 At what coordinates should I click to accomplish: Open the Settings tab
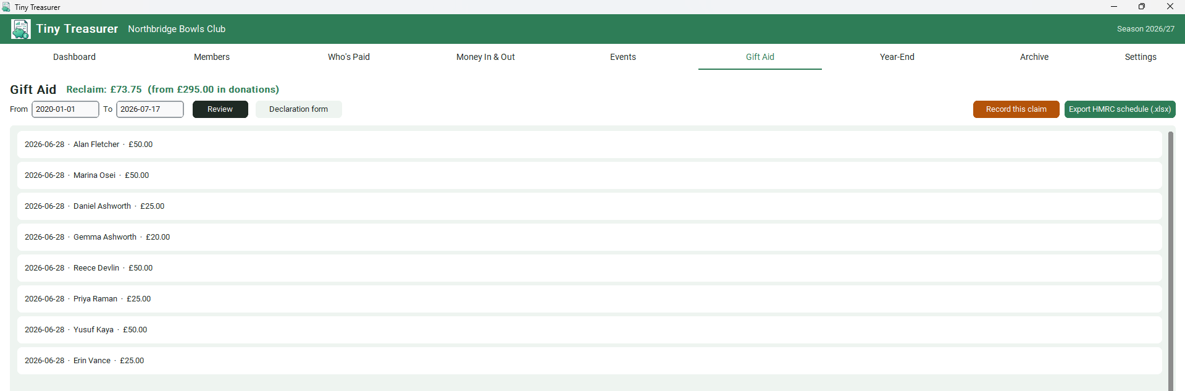pyautogui.click(x=1141, y=57)
